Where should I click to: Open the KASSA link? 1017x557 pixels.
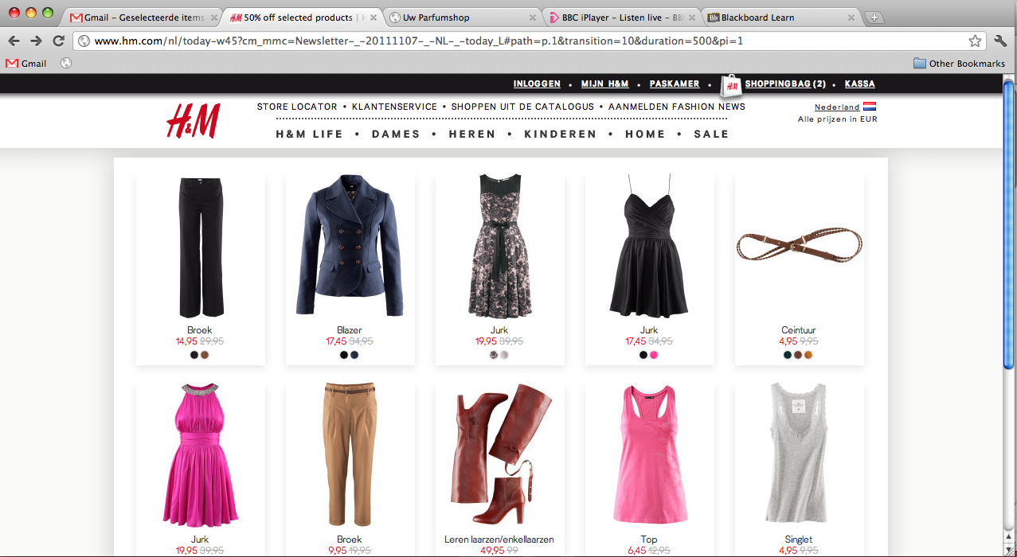(x=859, y=83)
